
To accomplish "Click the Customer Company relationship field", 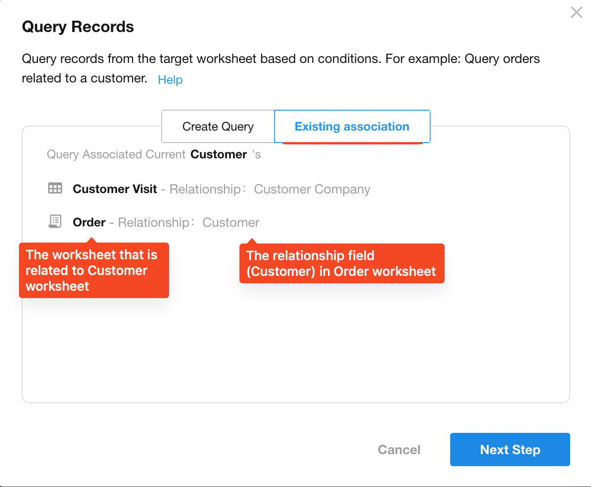I will coord(312,189).
